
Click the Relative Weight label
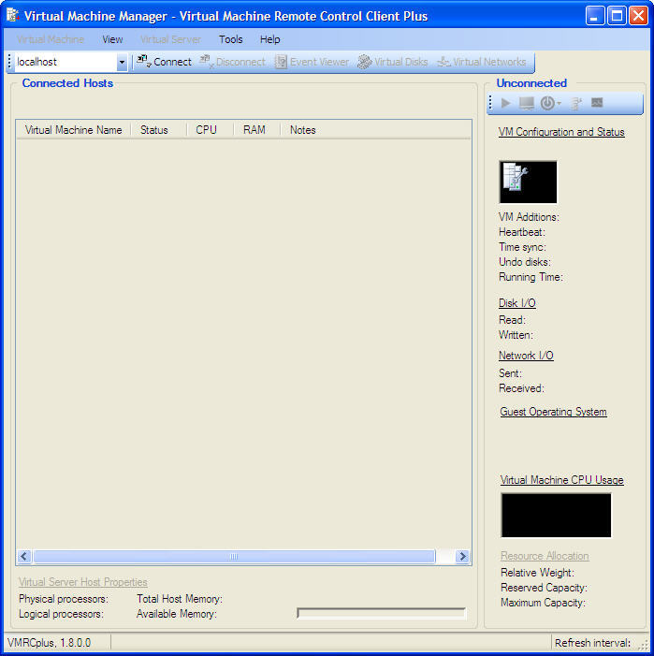[x=537, y=573]
